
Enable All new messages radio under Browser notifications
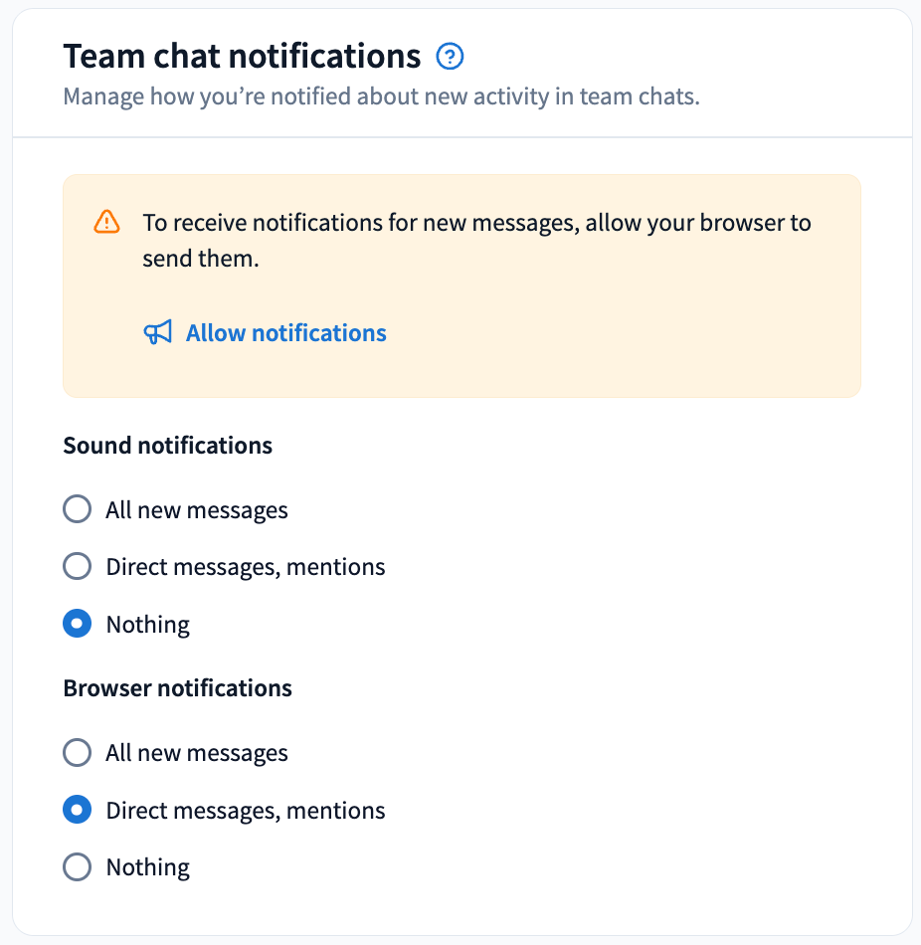(x=78, y=753)
